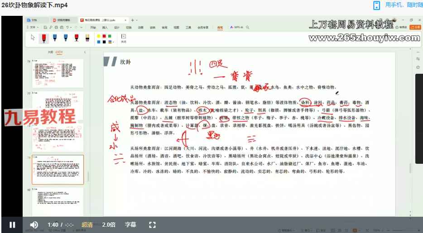
Task: Open the 开始 ribbon tab
Action: tap(93, 28)
